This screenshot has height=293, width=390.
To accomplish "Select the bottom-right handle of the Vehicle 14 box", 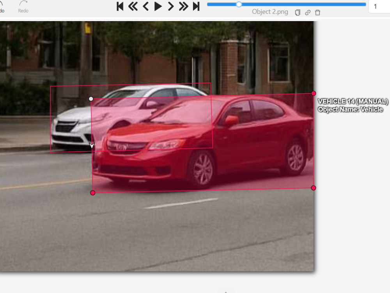I will [314, 188].
